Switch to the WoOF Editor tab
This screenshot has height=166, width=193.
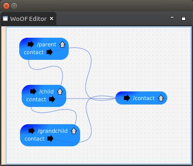(28, 19)
